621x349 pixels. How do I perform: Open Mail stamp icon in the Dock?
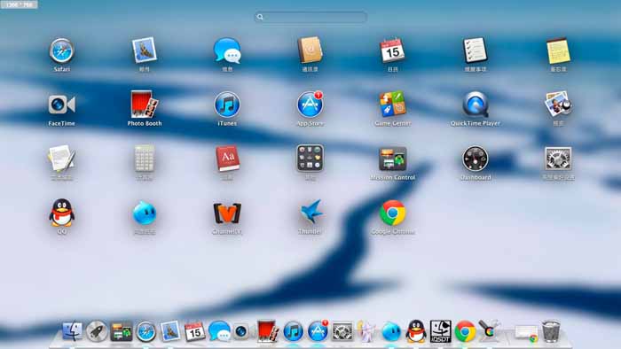170,331
